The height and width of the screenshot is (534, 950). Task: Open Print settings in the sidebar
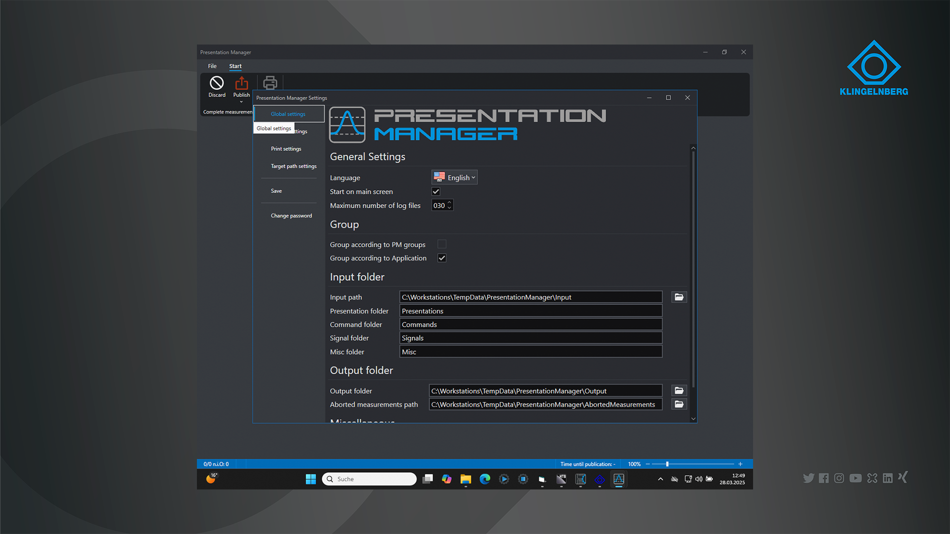(286, 149)
